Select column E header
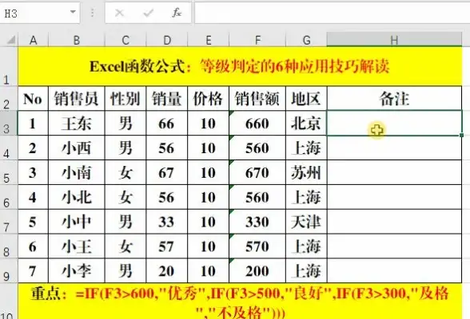Screen dimensions: 470x319 click(x=209, y=40)
